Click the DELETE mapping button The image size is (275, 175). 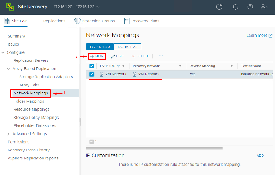(x=140, y=56)
